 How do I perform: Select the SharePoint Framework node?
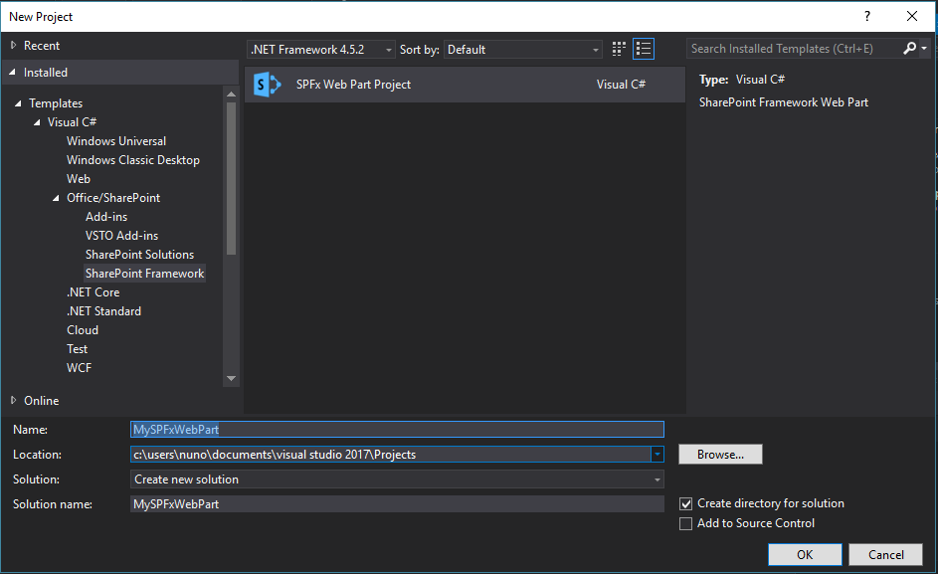145,274
